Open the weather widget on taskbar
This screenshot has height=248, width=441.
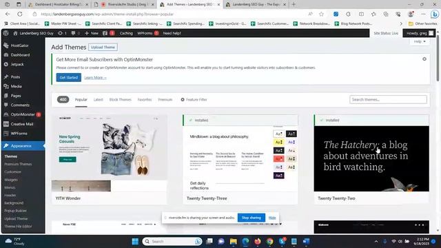15,241
